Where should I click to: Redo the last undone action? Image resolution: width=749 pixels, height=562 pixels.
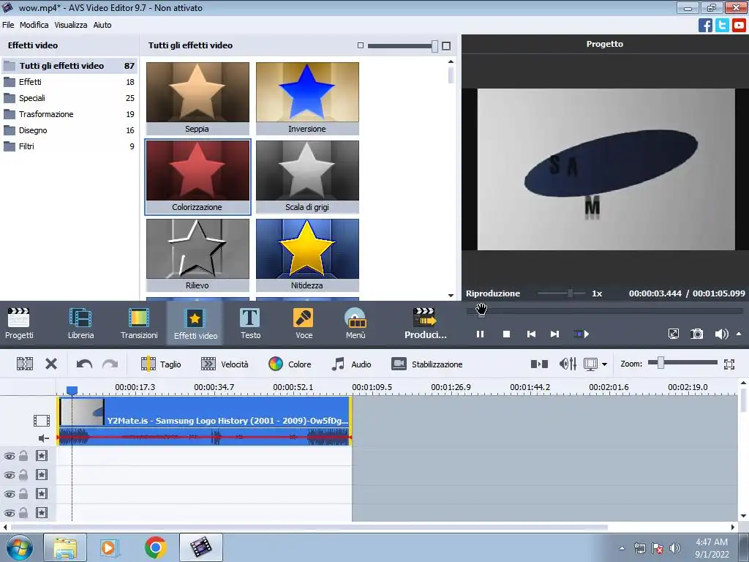tap(110, 364)
